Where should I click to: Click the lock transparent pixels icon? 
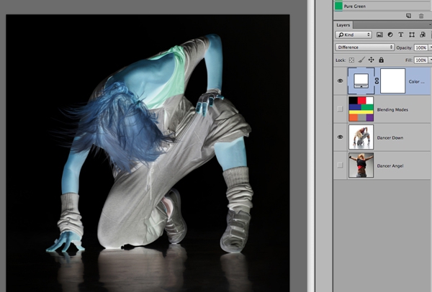click(x=351, y=60)
